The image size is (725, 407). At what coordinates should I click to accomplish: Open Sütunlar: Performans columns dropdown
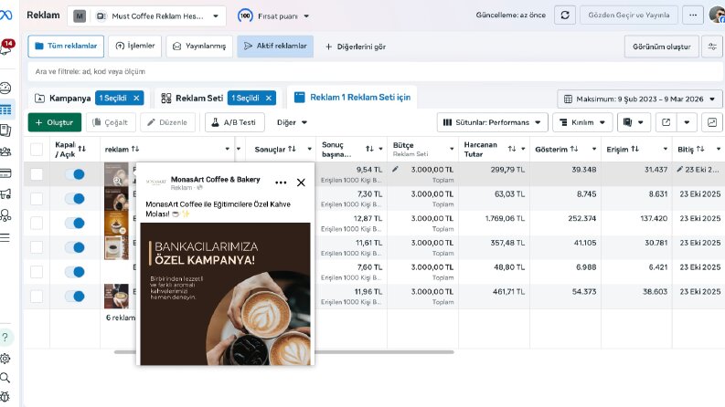coord(492,122)
